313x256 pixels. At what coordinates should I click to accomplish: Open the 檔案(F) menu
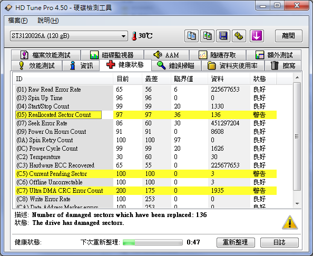[x=18, y=21]
